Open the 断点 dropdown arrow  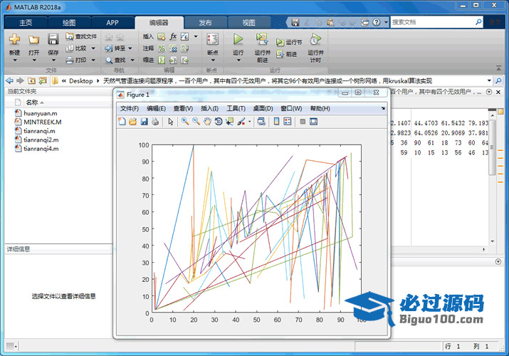click(213, 61)
